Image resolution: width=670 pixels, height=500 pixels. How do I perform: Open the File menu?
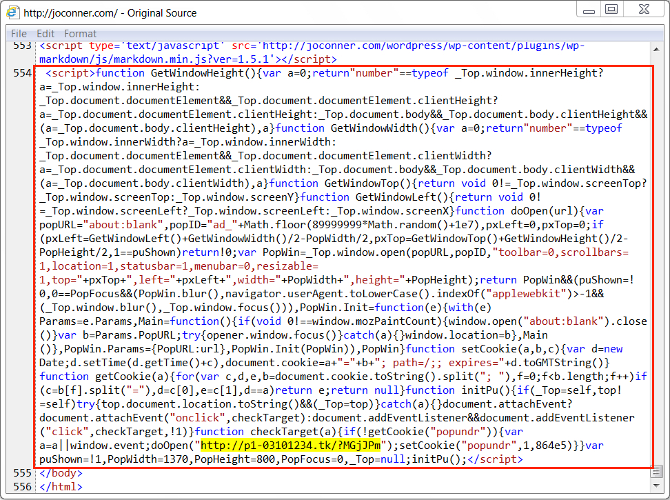(x=19, y=33)
